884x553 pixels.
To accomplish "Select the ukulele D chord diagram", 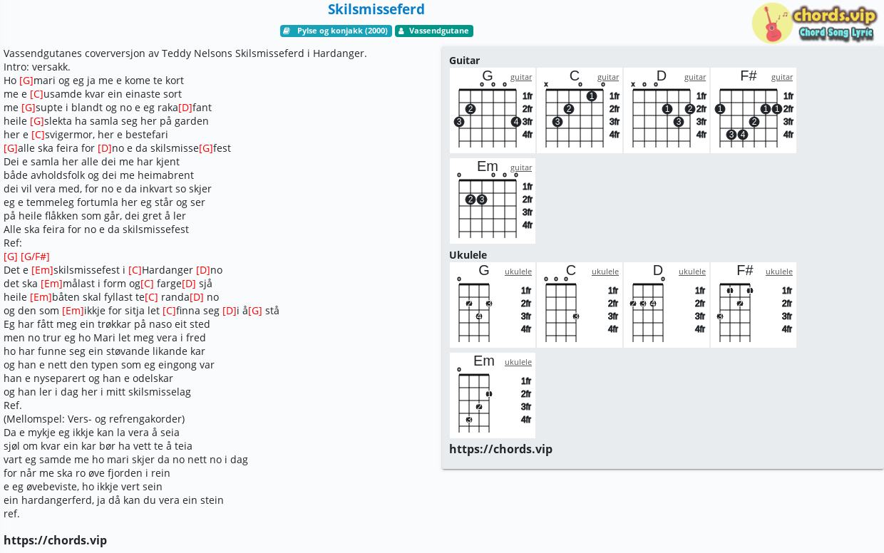I will click(667, 305).
